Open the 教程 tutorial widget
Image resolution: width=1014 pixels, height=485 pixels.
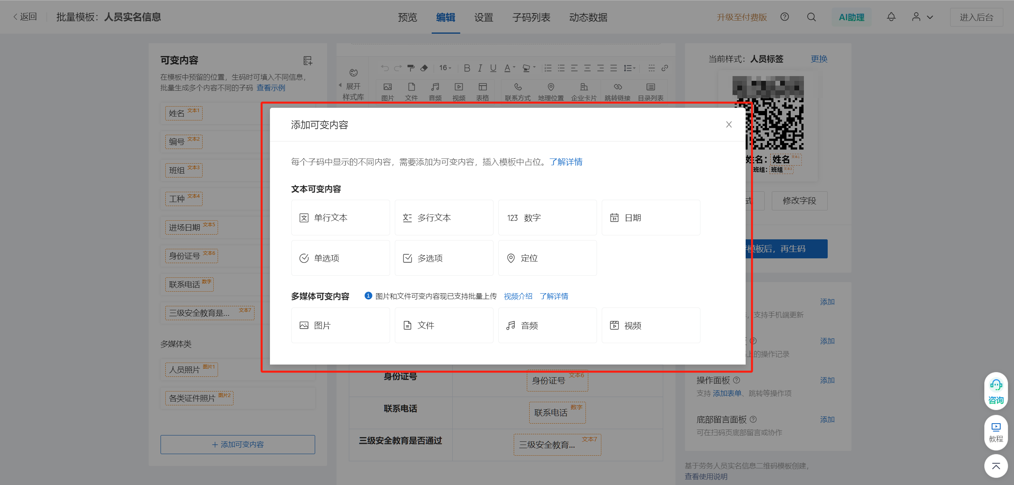tap(996, 432)
